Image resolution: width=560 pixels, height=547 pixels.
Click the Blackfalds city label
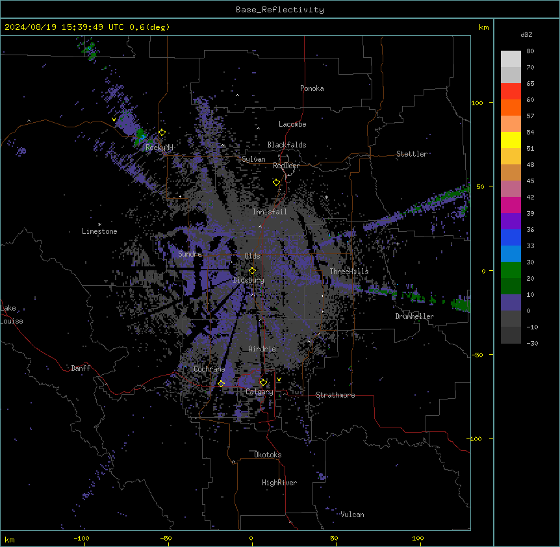(x=286, y=145)
